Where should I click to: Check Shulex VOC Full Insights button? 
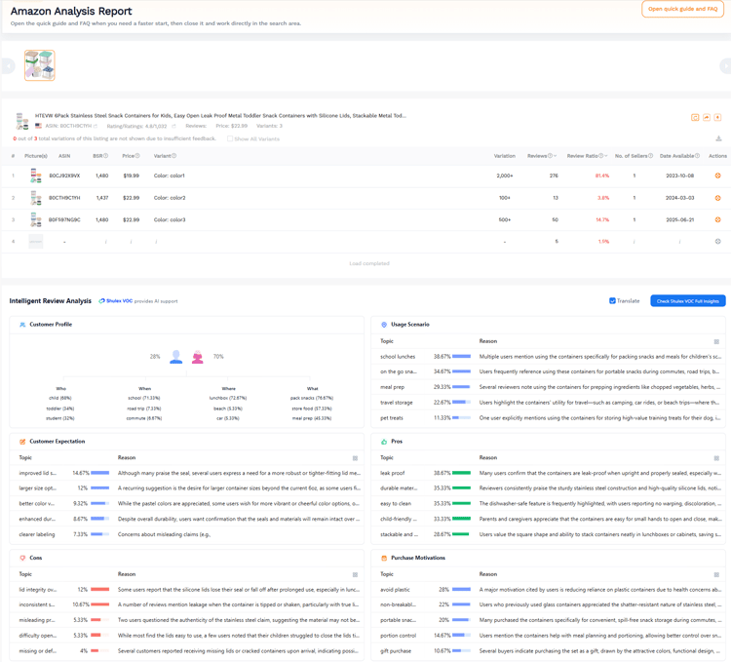pyautogui.click(x=688, y=301)
